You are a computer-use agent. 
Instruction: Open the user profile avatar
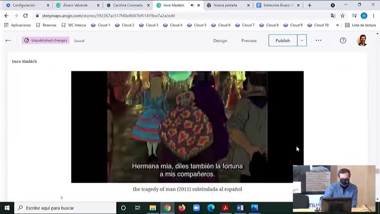(x=362, y=41)
